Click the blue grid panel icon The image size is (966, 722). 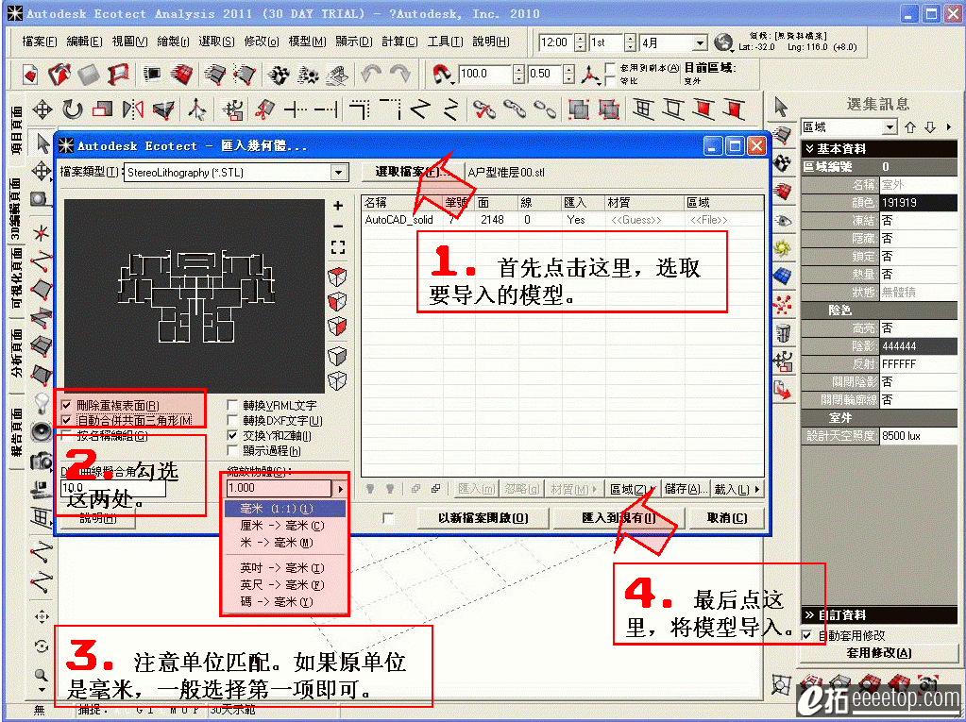783,276
